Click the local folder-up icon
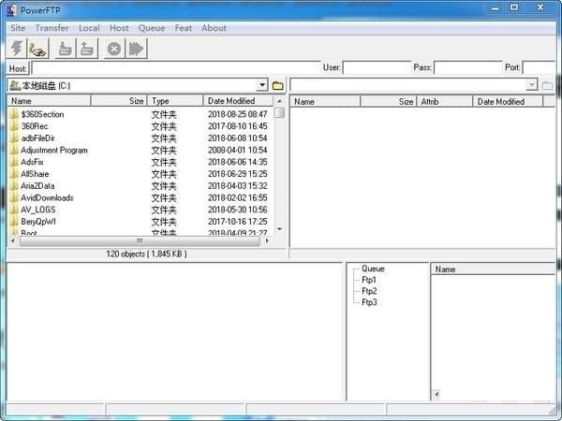The image size is (562, 421). tap(278, 85)
